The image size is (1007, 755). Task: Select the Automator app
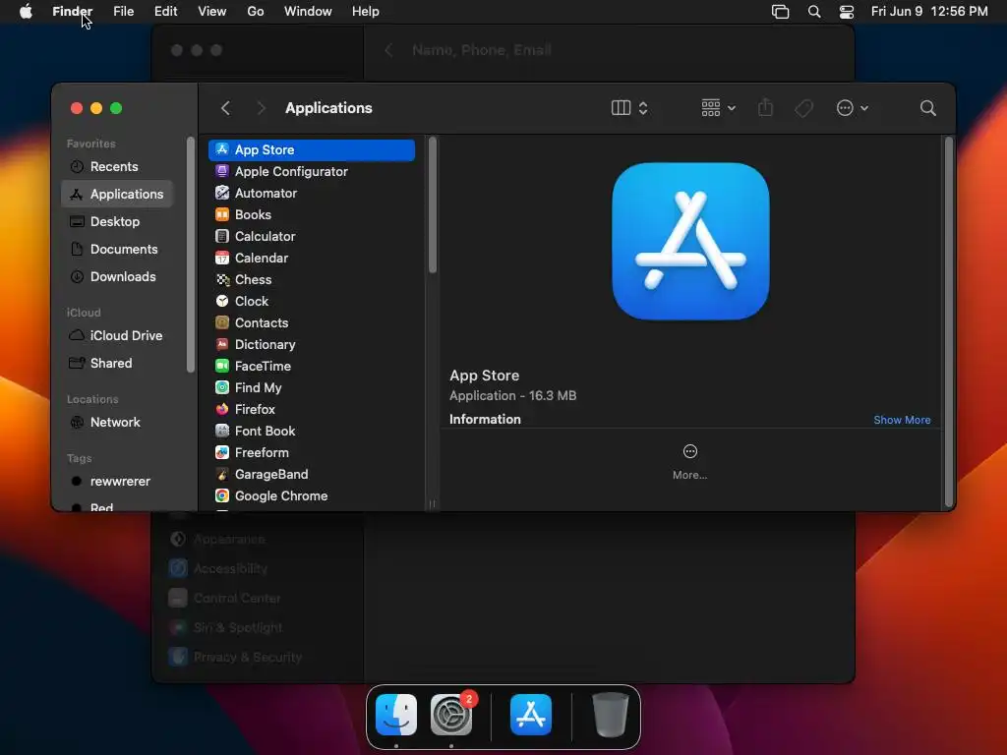coord(312,194)
